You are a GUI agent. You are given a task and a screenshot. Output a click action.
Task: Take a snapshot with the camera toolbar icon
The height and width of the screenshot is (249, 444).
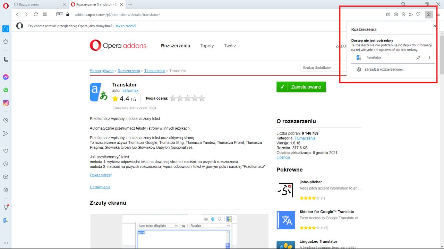(396, 14)
